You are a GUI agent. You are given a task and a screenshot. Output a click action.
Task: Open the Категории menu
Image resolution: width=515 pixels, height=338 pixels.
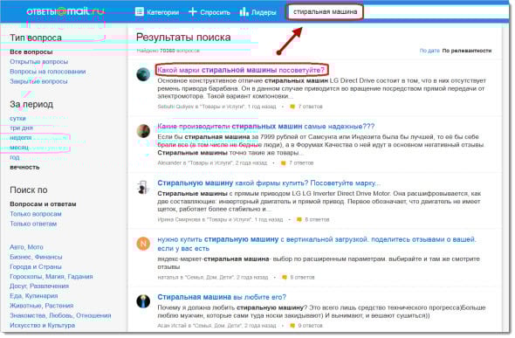pos(163,12)
